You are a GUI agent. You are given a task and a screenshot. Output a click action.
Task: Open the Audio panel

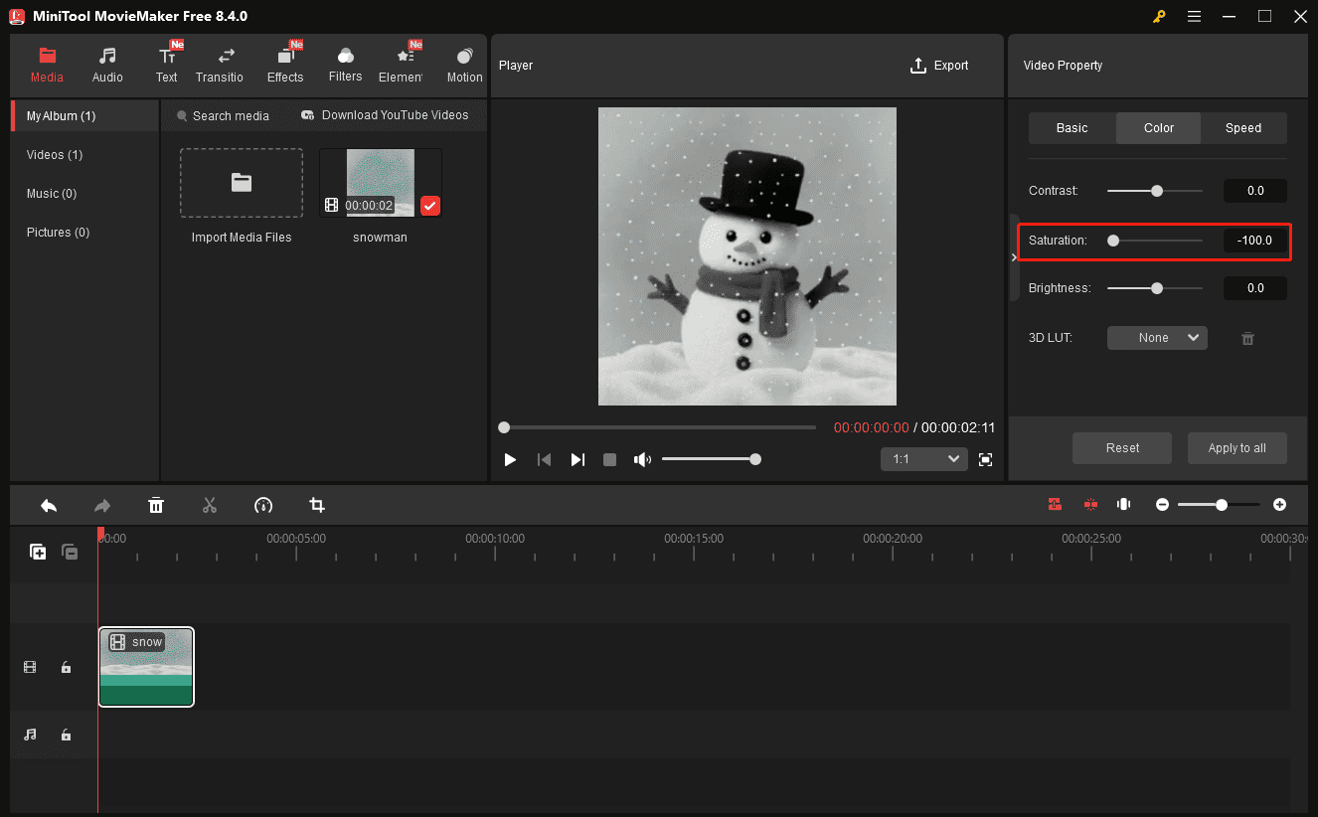pos(106,63)
